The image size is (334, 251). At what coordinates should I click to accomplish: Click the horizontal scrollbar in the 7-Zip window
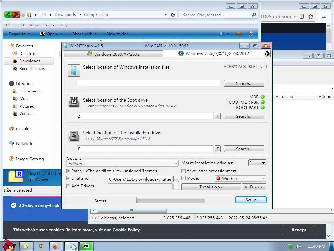point(131,210)
